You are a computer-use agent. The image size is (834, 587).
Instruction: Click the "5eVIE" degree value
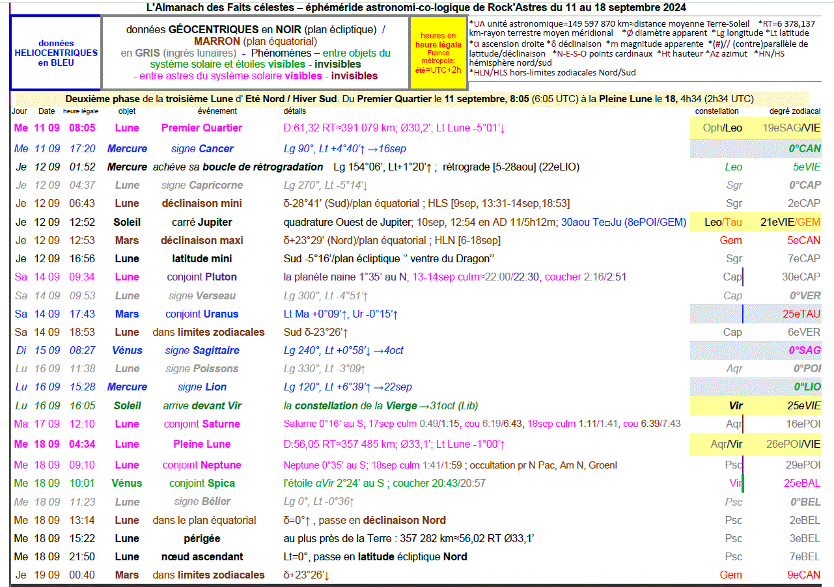[x=807, y=167]
